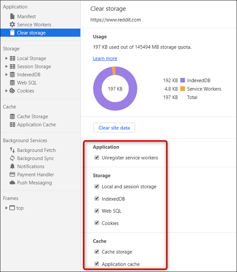This screenshot has height=272, width=237.
Task: Expand the Session Storage tree node
Action: point(7,67)
